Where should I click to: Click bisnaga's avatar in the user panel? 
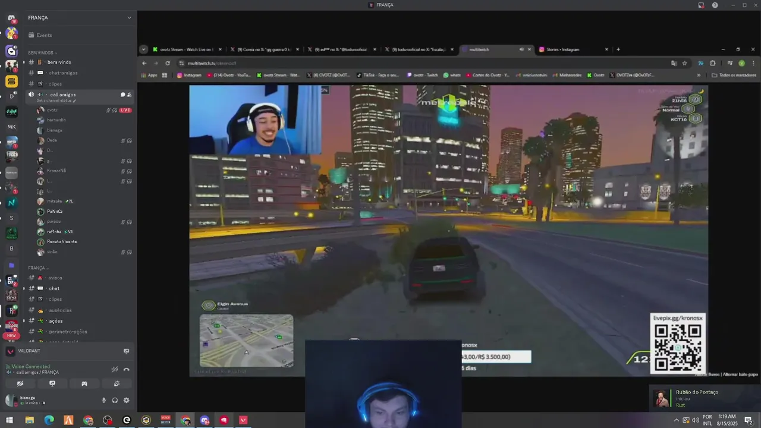[x=11, y=401]
